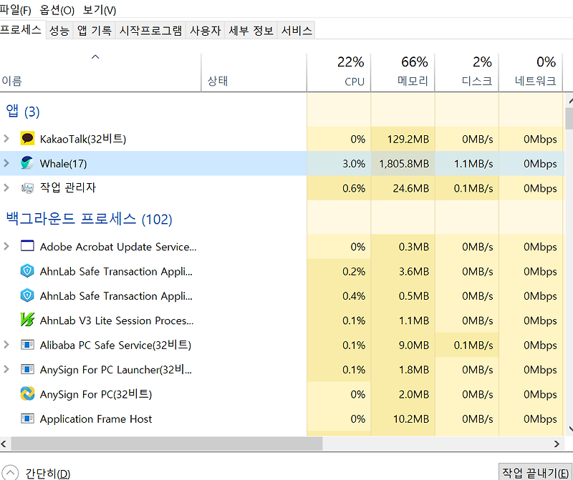Viewport: 573px width, 480px height.
Task: Click the 3.0% CPU cell
Action: 339,163
